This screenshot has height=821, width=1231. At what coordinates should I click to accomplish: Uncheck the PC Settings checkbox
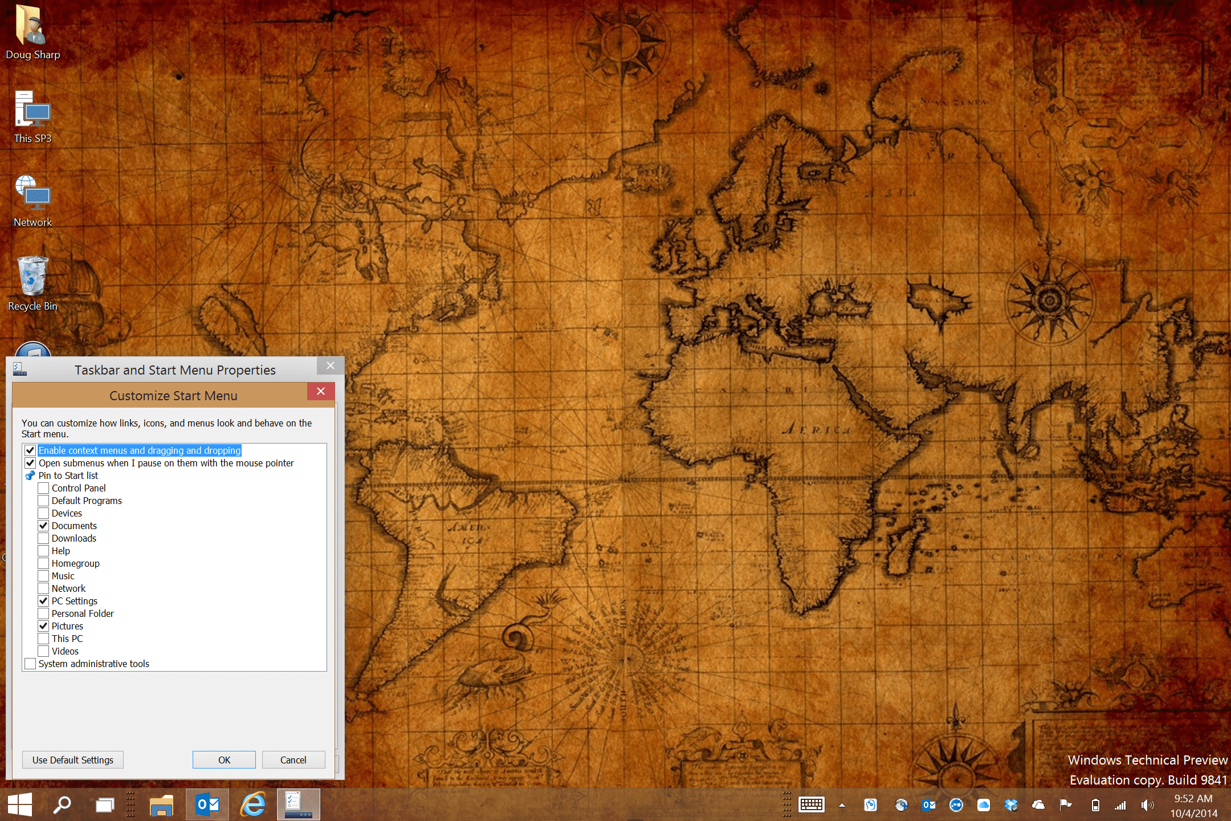(43, 601)
